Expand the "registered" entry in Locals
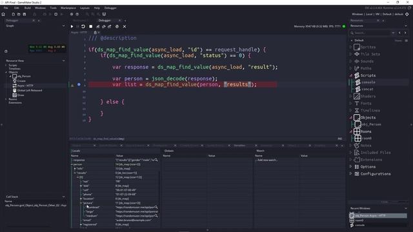 click(x=81, y=225)
